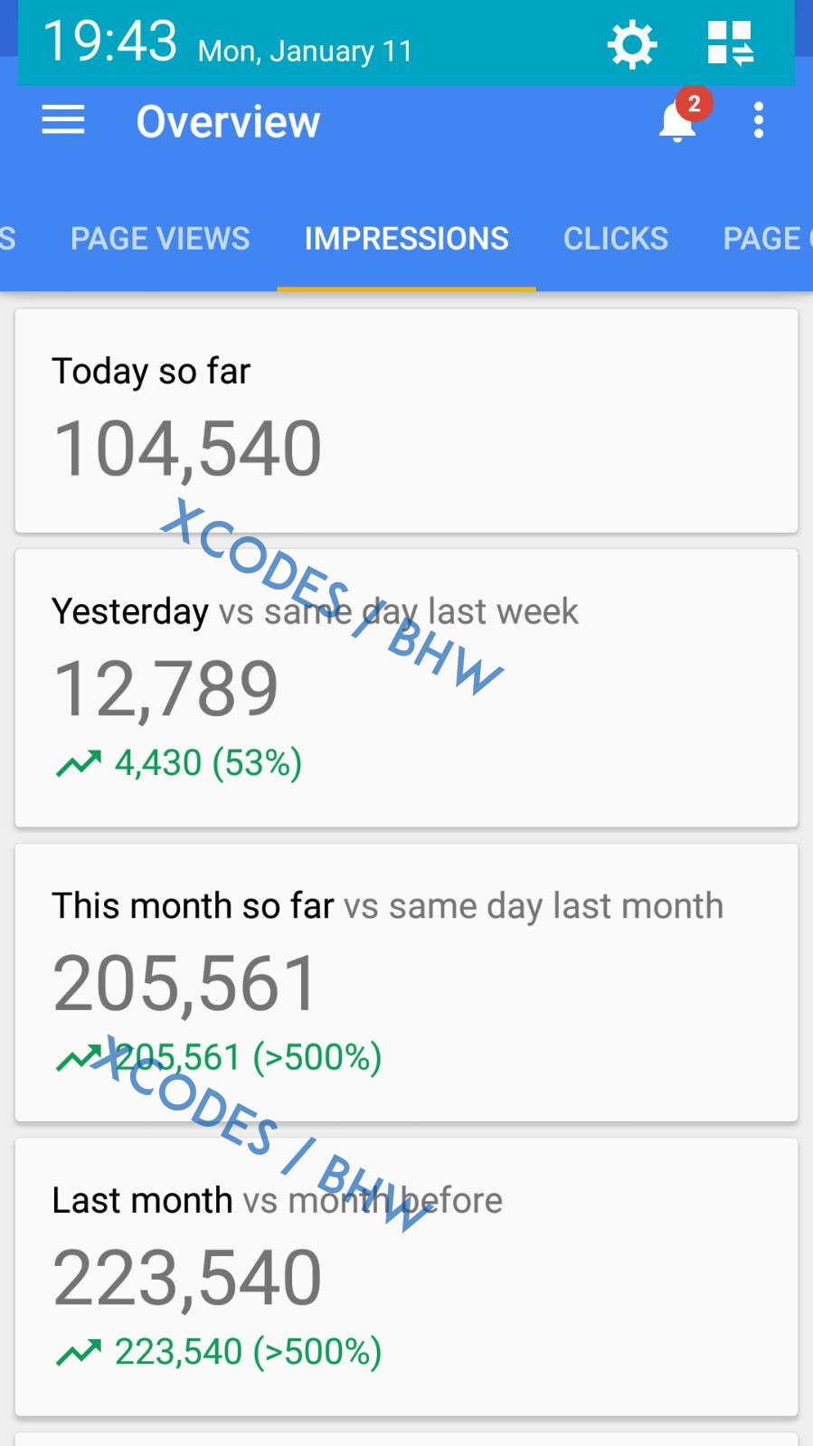Tap the 104,540 impressions figure
Image resolution: width=813 pixels, height=1446 pixels.
pos(187,449)
